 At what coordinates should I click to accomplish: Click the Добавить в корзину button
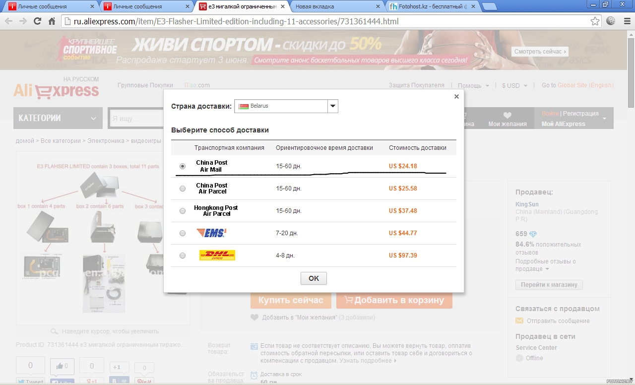click(x=394, y=300)
